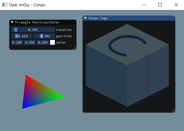Screen dimensions: 184x131
Task: Select the position Y field showing -0.302
Action: (x=44, y=36)
